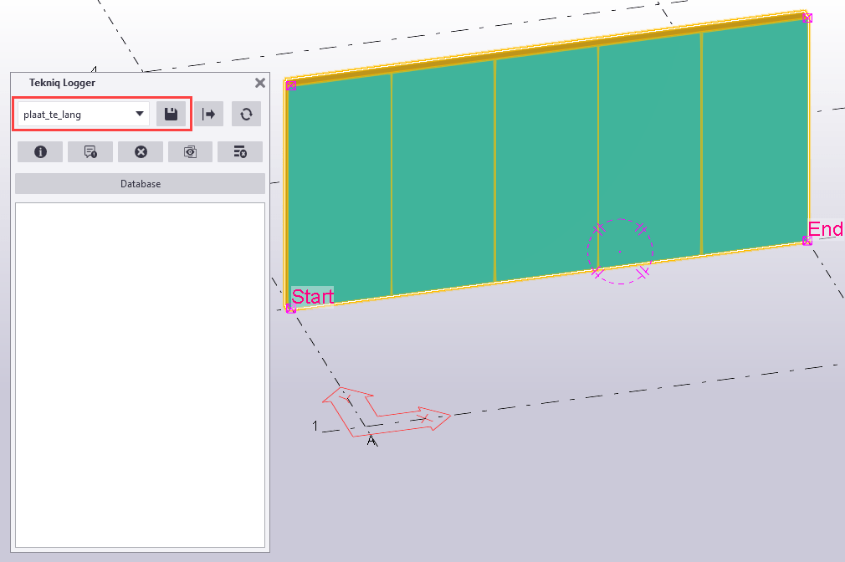Viewport: 845px width, 562px height.
Task: Toggle the error X circle filter icon
Action: (x=141, y=151)
